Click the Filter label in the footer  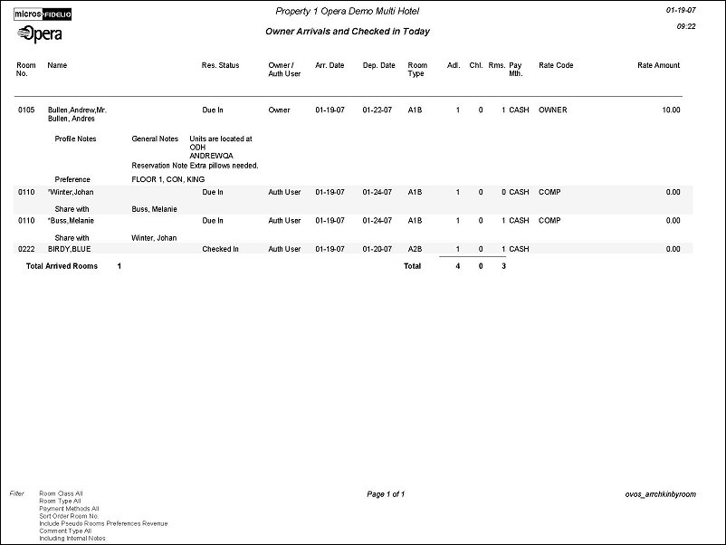pos(16,493)
